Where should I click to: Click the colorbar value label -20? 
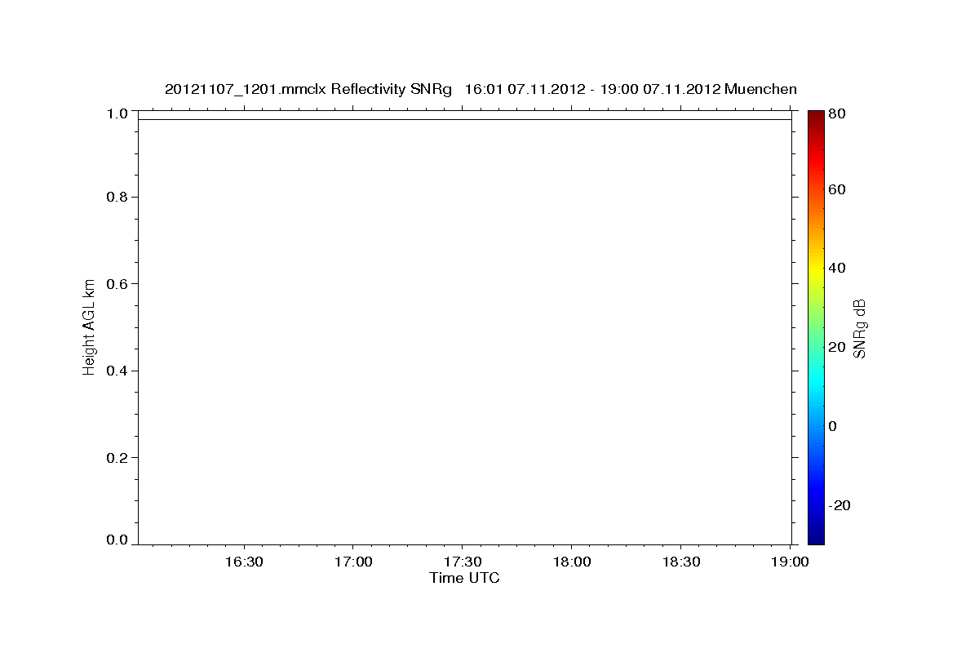click(x=839, y=505)
